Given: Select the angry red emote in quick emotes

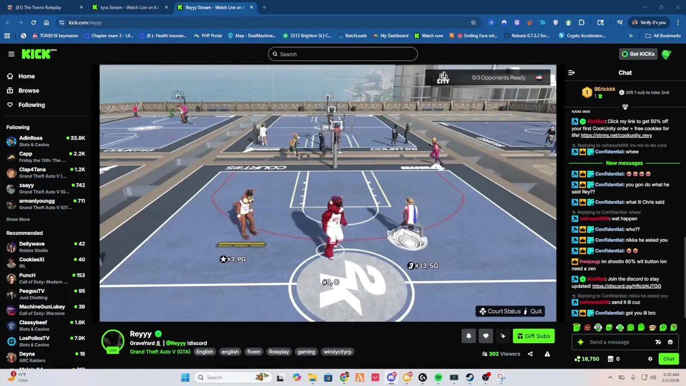Looking at the screenshot, I should click(x=587, y=327).
